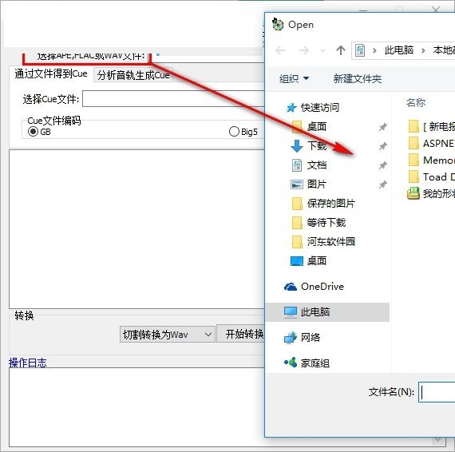Go up one folder level arrow
This screenshot has height=452, width=455.
[x=341, y=50]
